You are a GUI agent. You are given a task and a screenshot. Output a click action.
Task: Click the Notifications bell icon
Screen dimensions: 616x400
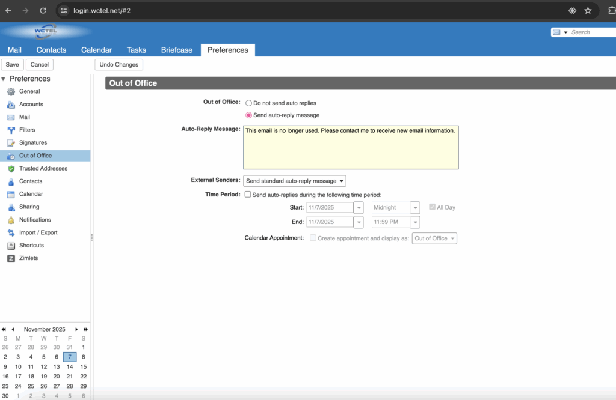pyautogui.click(x=11, y=220)
